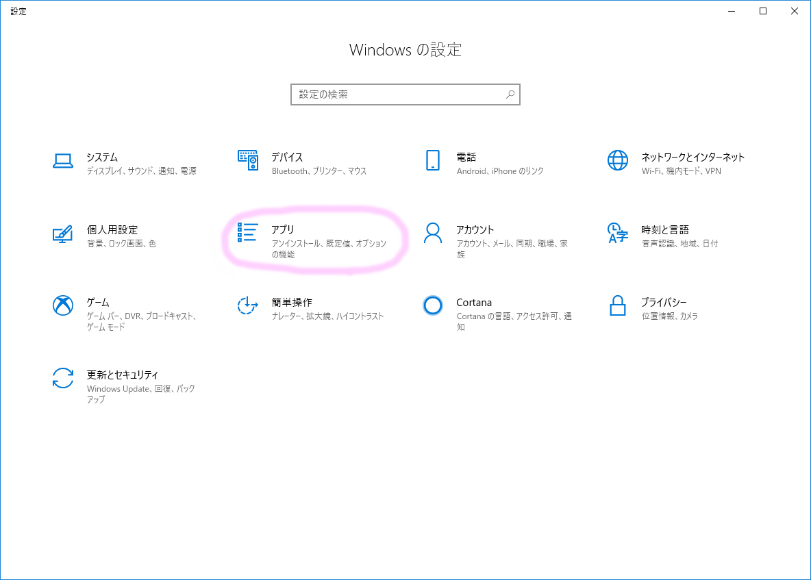Open ネットワークとインターネット title text
This screenshot has height=580, width=811.
[x=693, y=157]
